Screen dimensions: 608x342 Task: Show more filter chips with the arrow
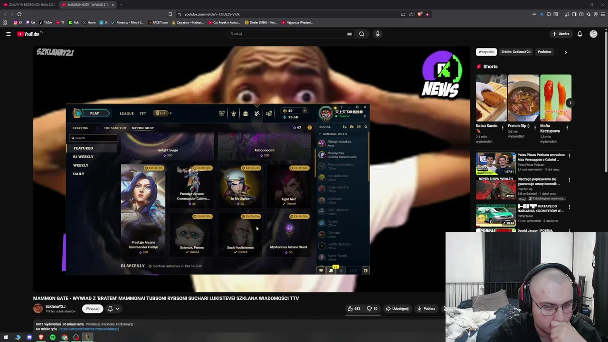coord(565,52)
